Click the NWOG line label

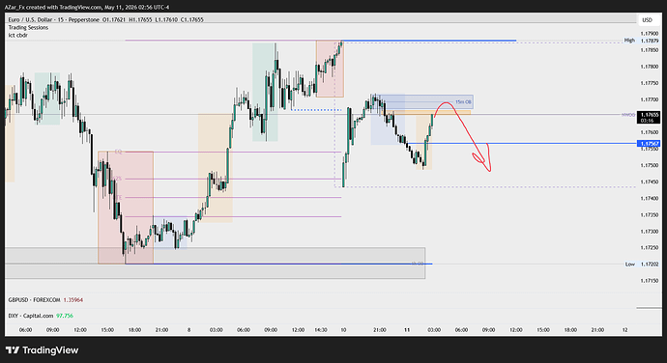628,115
